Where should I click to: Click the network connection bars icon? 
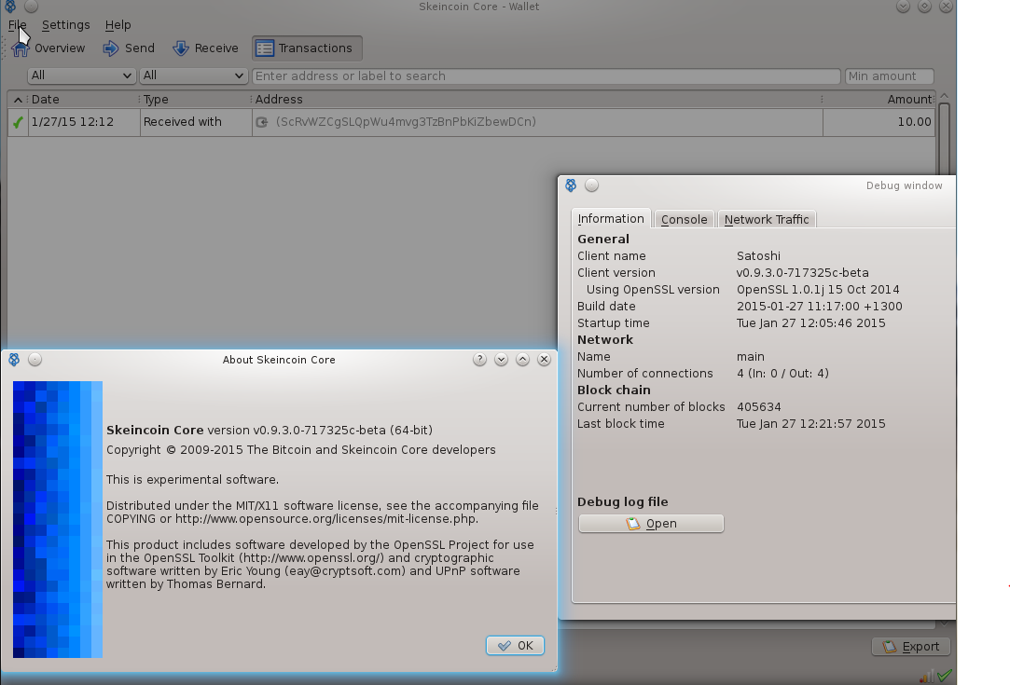(926, 676)
